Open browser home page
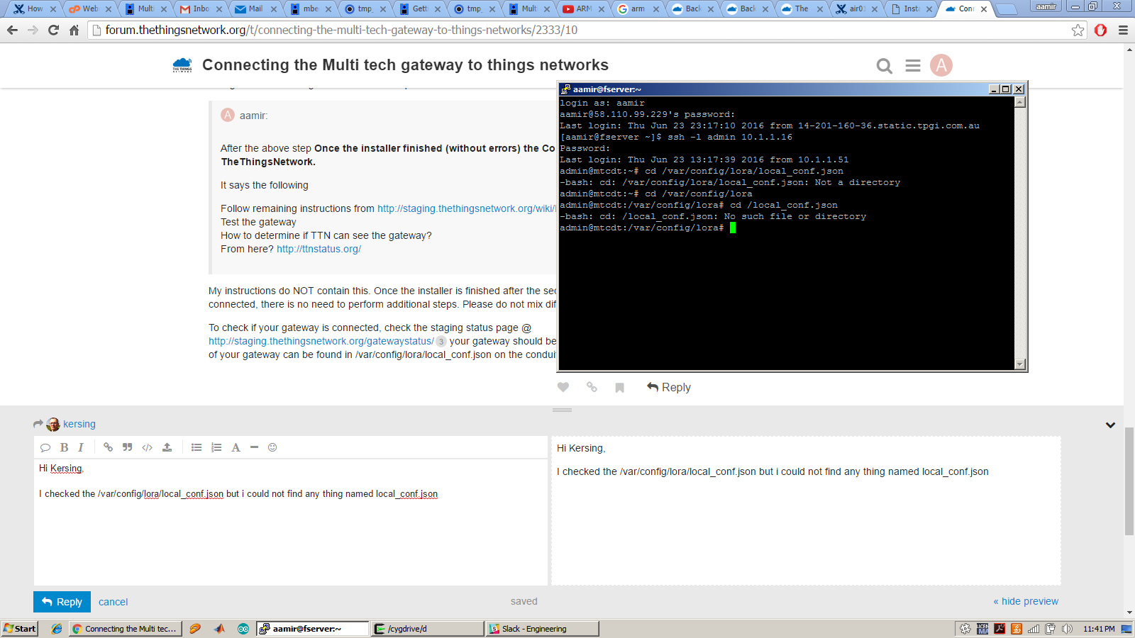The width and height of the screenshot is (1135, 638). (x=74, y=30)
